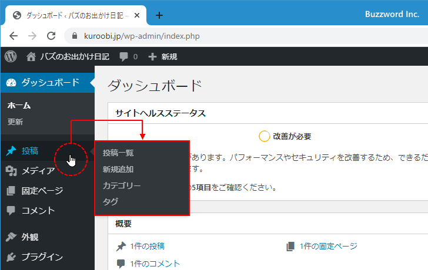Click the yellow 改善が必要 status circle
428x270 pixels.
tap(264, 136)
